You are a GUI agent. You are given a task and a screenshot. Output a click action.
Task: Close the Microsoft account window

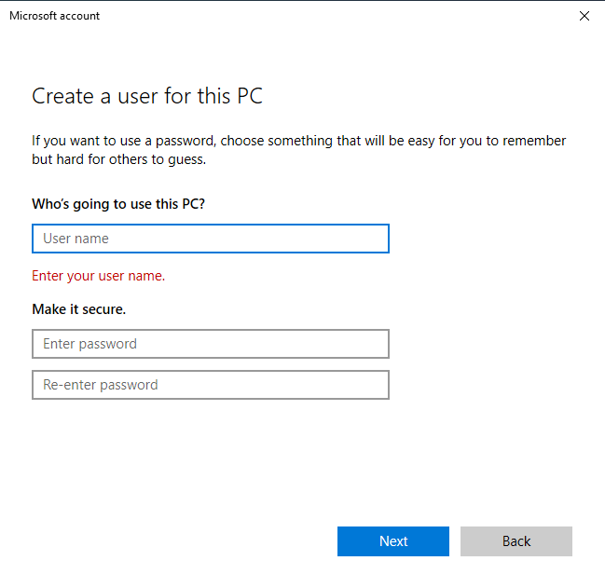tap(584, 16)
